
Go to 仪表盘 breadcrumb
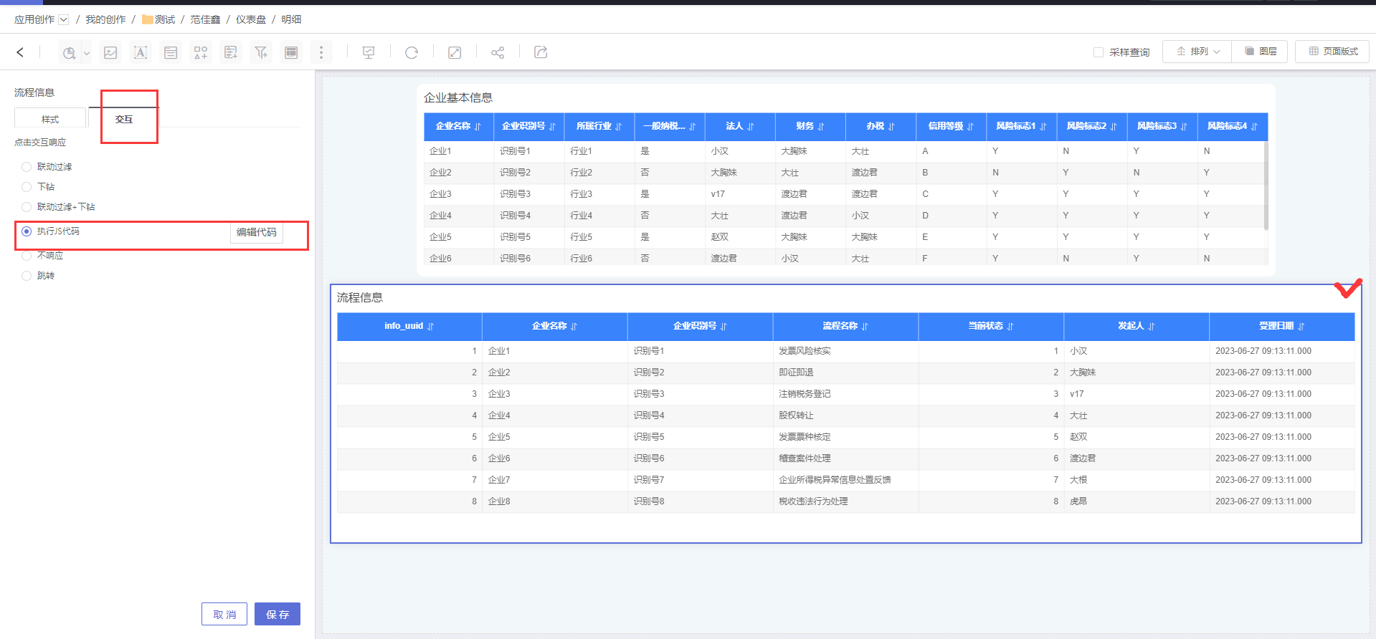[x=251, y=19]
